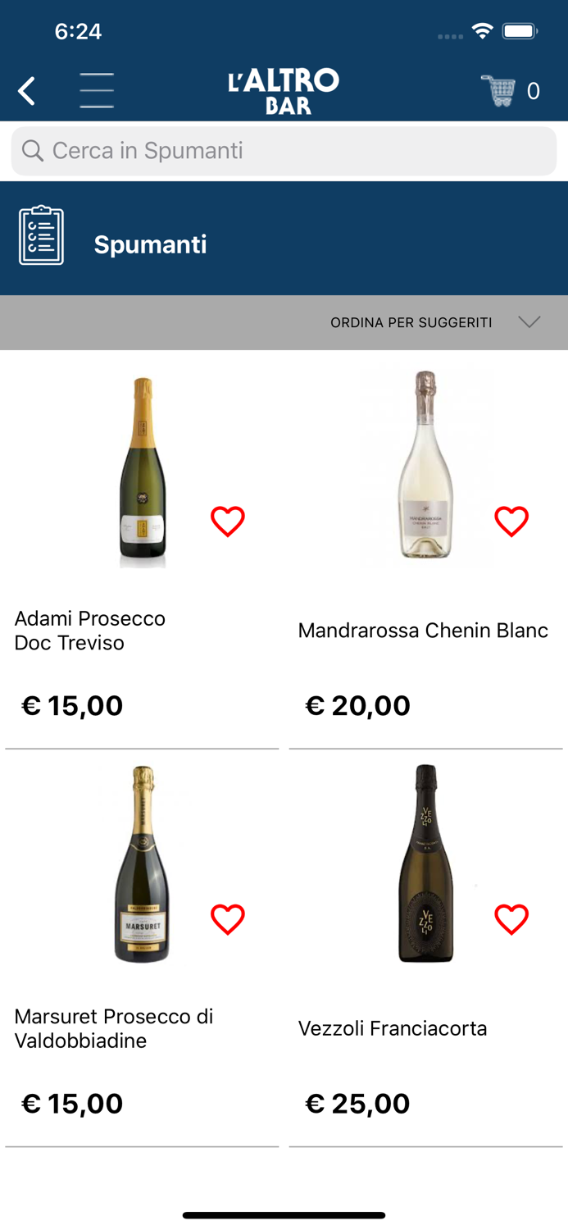Toggle favorite heart on Marsuret Prosecco
Image resolution: width=568 pixels, height=1230 pixels.
[x=228, y=919]
